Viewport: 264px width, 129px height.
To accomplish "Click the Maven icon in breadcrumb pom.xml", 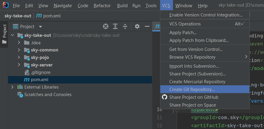I will [39, 16].
